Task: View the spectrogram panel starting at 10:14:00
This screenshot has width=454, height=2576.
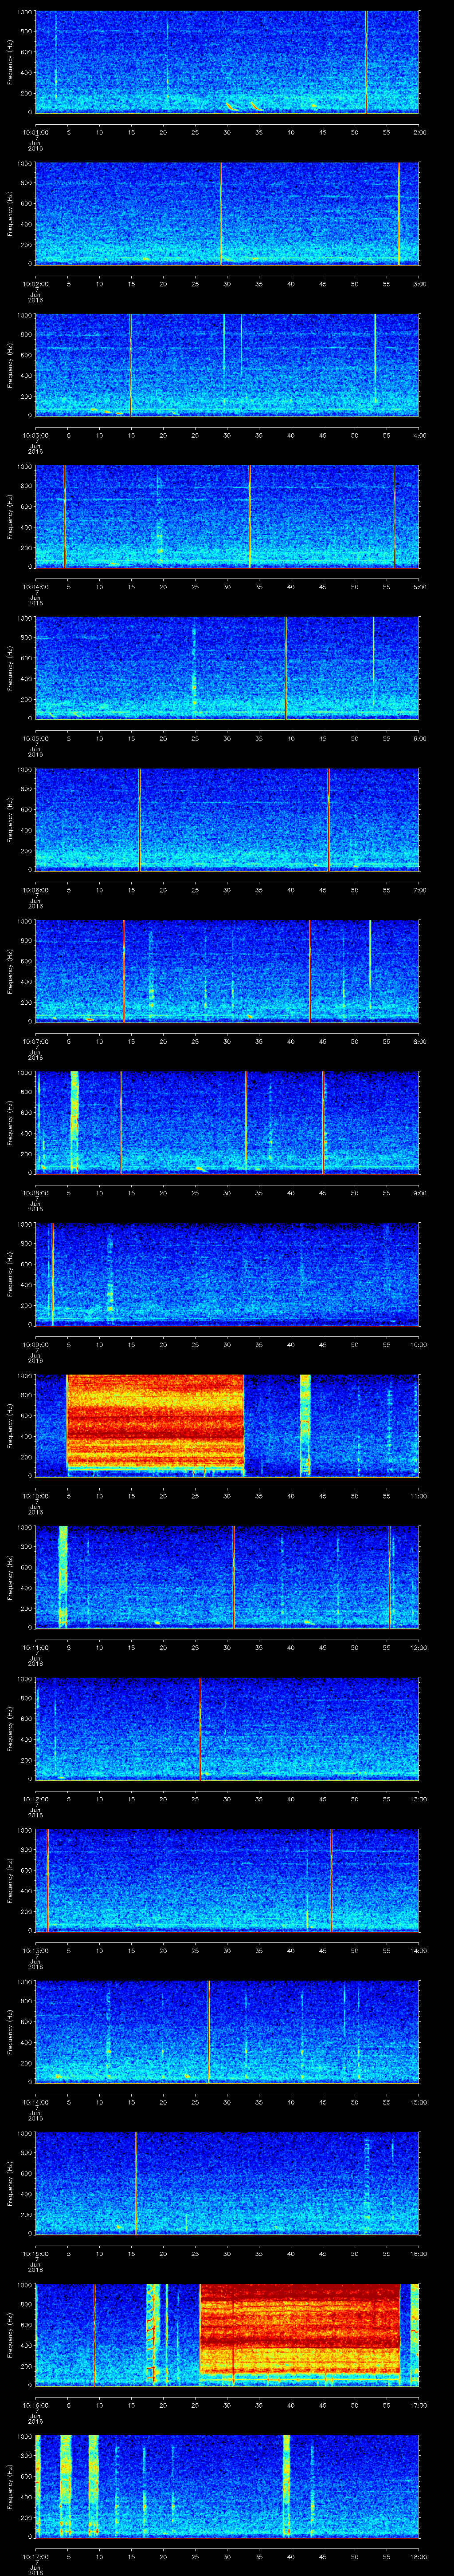Action: (227, 2032)
